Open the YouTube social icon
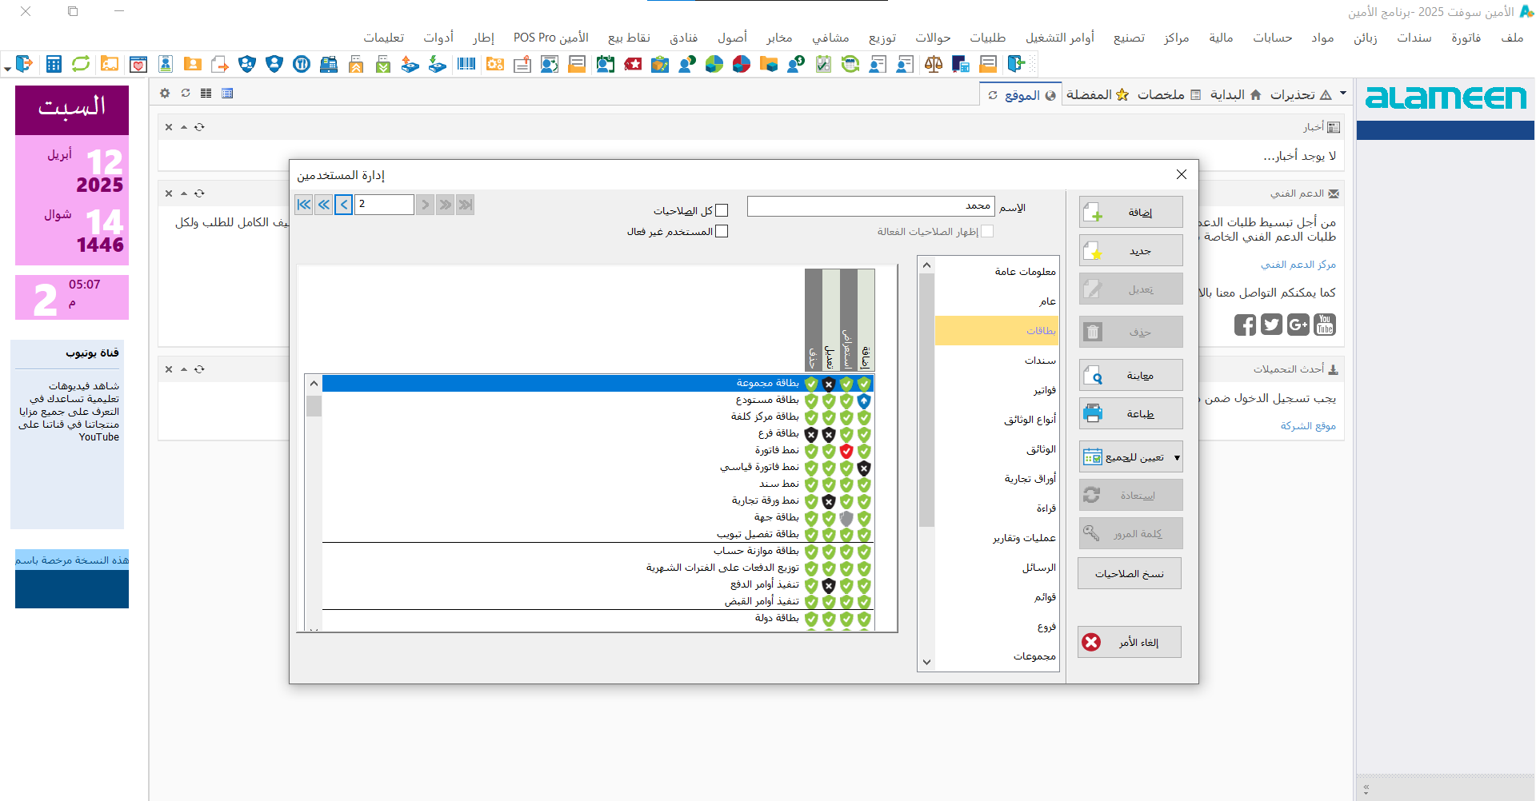Image resolution: width=1536 pixels, height=801 pixels. point(1325,325)
